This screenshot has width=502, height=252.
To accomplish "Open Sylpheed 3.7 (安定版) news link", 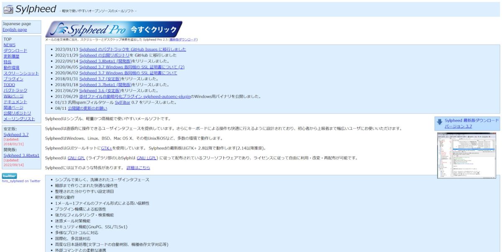I will click(x=100, y=79).
